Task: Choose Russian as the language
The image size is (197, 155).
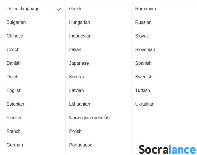Action: [x=143, y=22]
